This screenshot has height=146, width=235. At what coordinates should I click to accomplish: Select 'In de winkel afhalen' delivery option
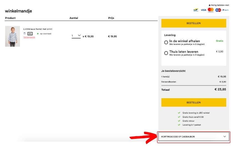click(166, 43)
